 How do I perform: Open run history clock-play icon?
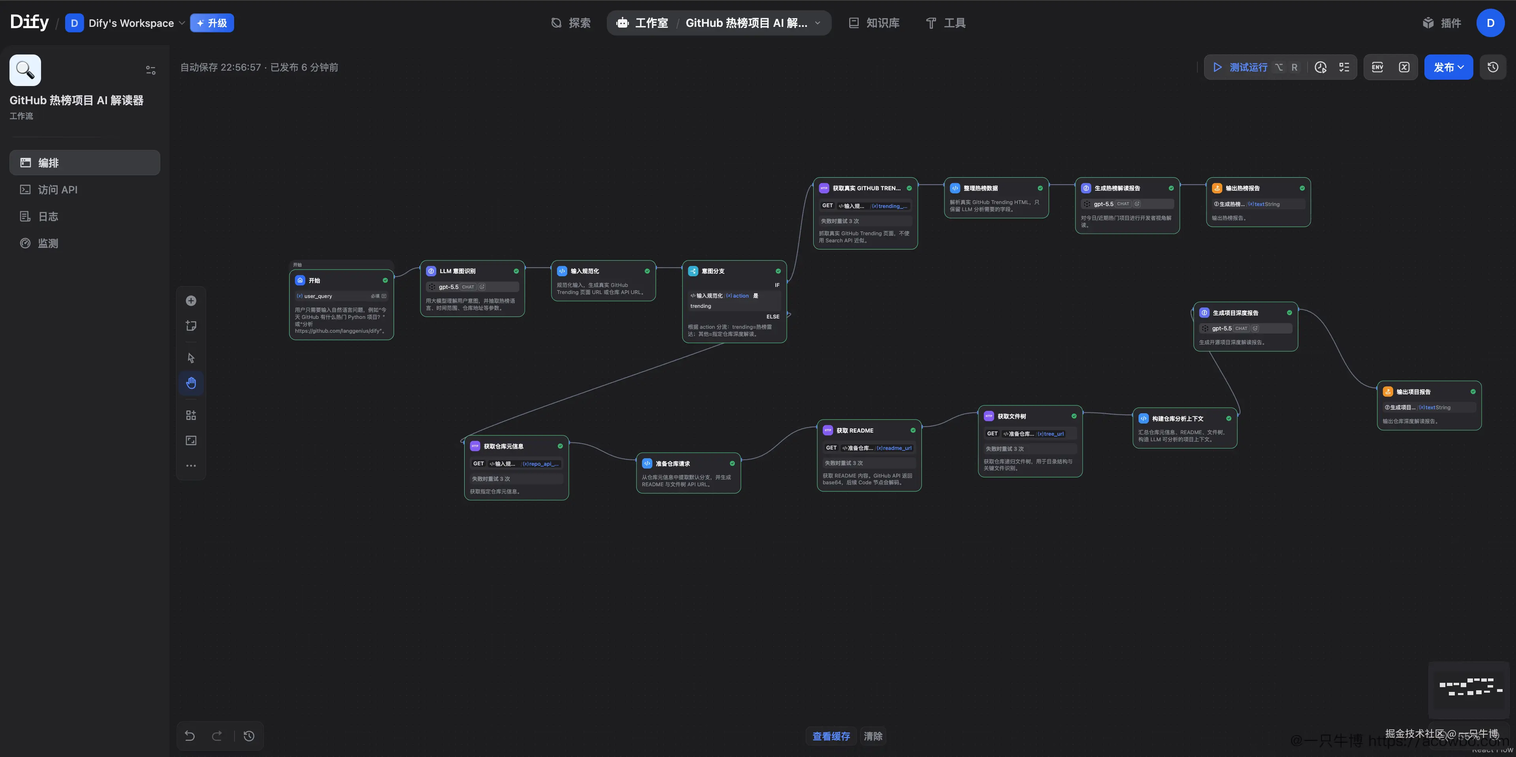click(x=1320, y=67)
